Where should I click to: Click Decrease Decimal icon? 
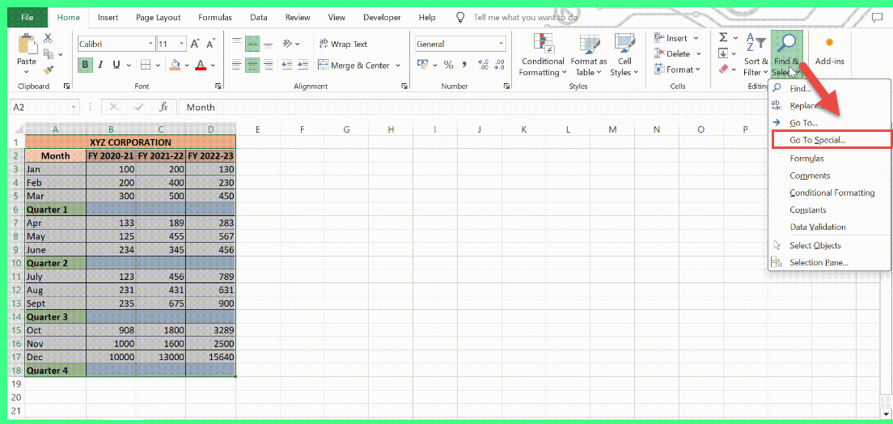(x=499, y=65)
